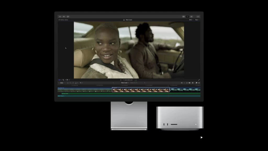The height and width of the screenshot is (151, 268).
Task: Toggle the Browser panel layout button
Action: point(184,17)
